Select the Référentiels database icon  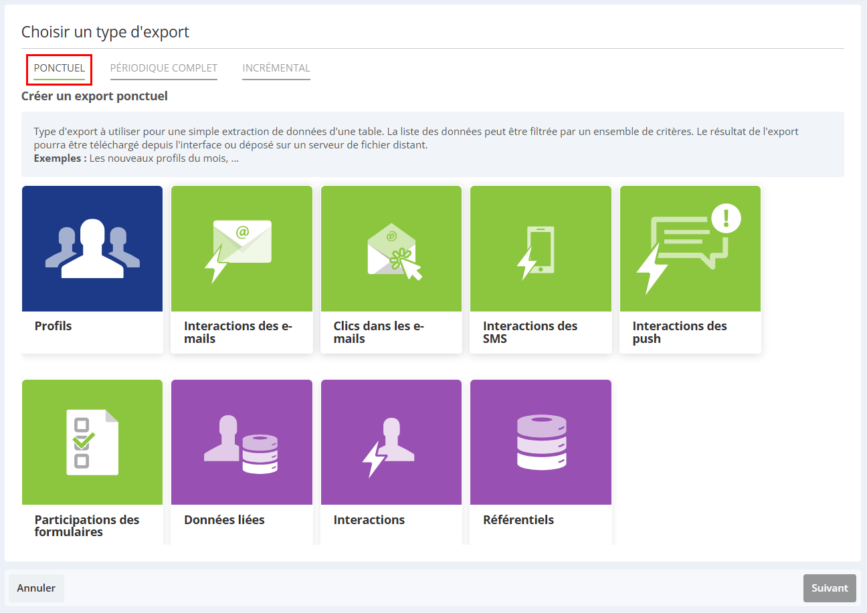click(542, 442)
